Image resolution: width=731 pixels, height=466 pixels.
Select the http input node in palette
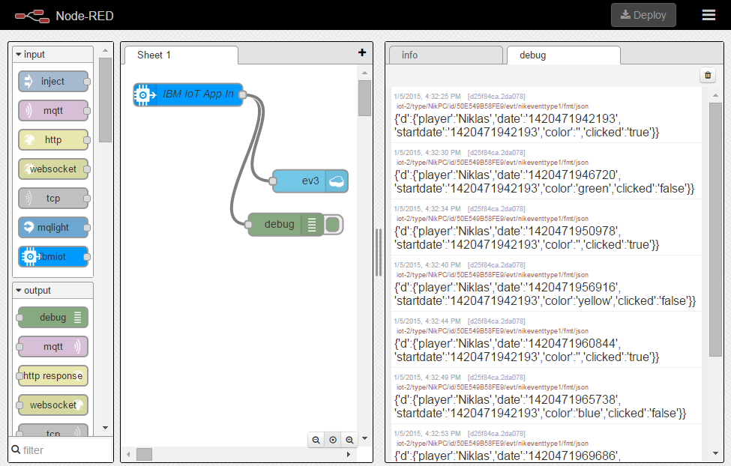point(53,140)
